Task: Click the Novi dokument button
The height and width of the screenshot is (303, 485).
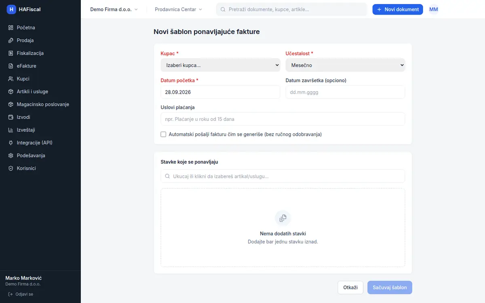Action: point(398,9)
